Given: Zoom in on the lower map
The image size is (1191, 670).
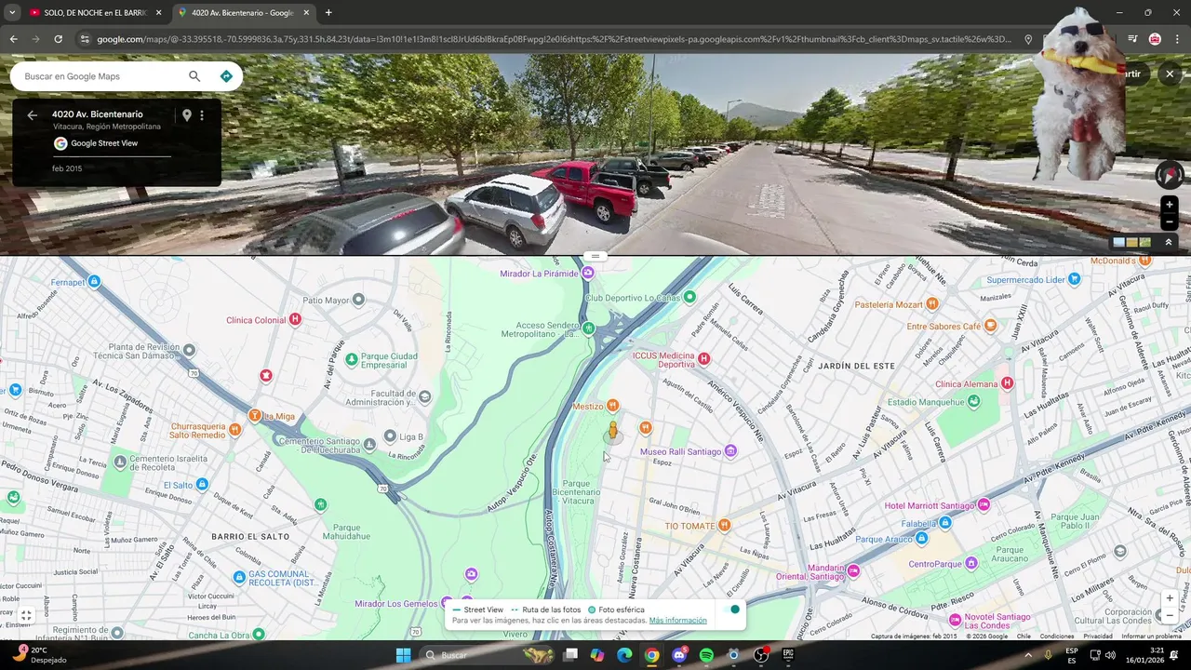Looking at the screenshot, I should 1170,598.
